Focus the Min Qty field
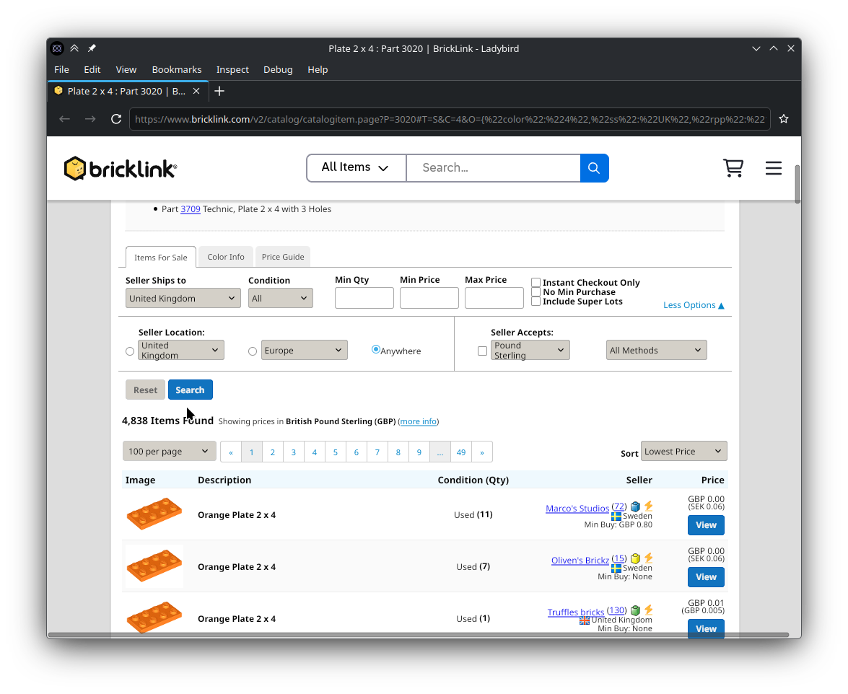Image resolution: width=848 pixels, height=694 pixels. tap(364, 298)
